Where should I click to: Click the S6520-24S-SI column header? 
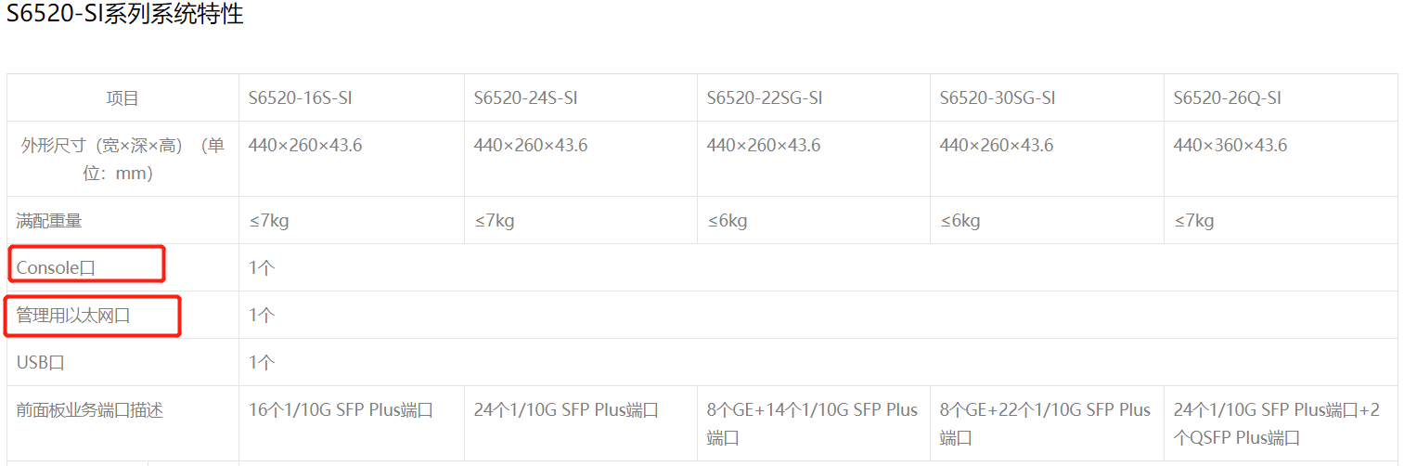tap(525, 98)
